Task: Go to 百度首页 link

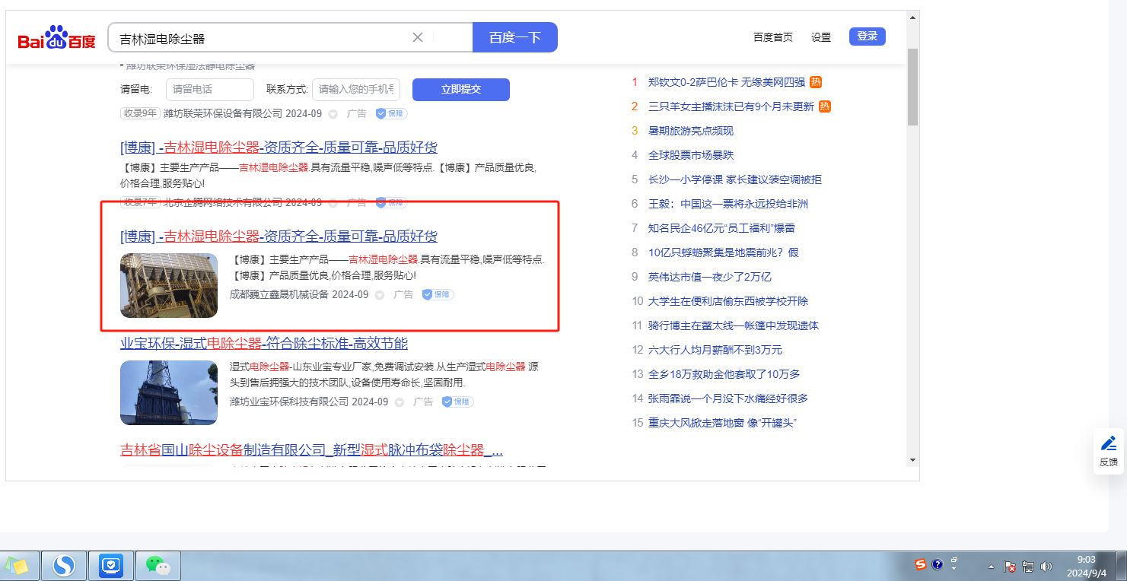Action: pos(772,37)
